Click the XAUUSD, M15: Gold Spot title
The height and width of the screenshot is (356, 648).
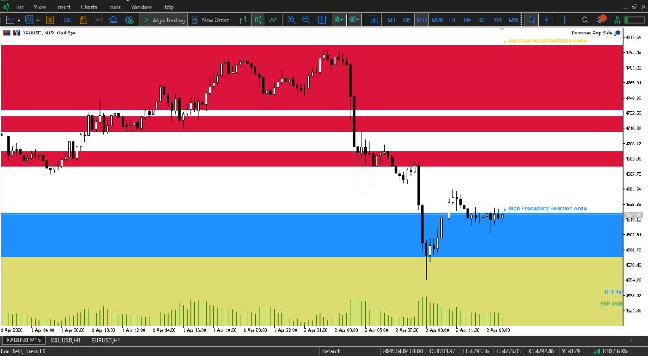click(x=49, y=32)
